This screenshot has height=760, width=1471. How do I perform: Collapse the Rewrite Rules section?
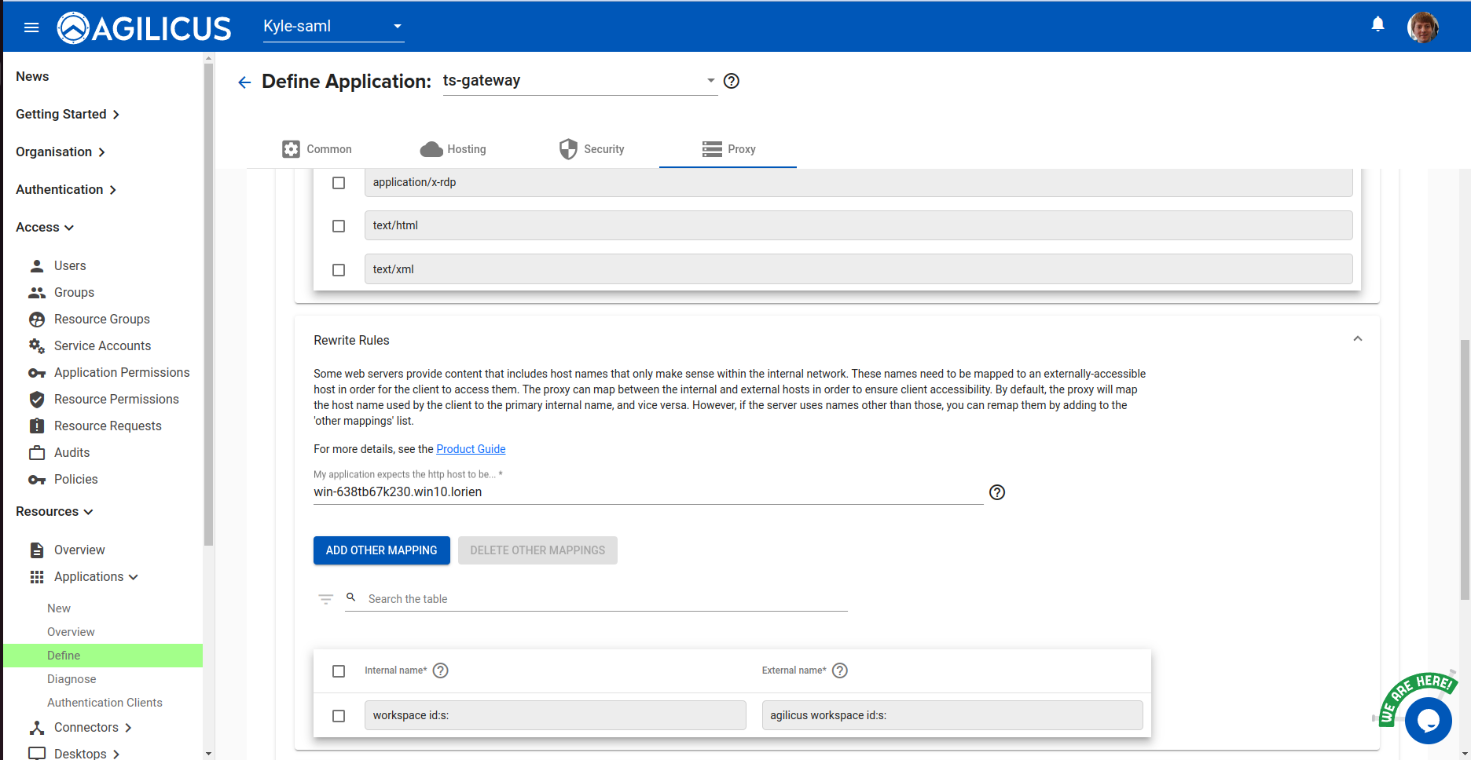pyautogui.click(x=1357, y=338)
